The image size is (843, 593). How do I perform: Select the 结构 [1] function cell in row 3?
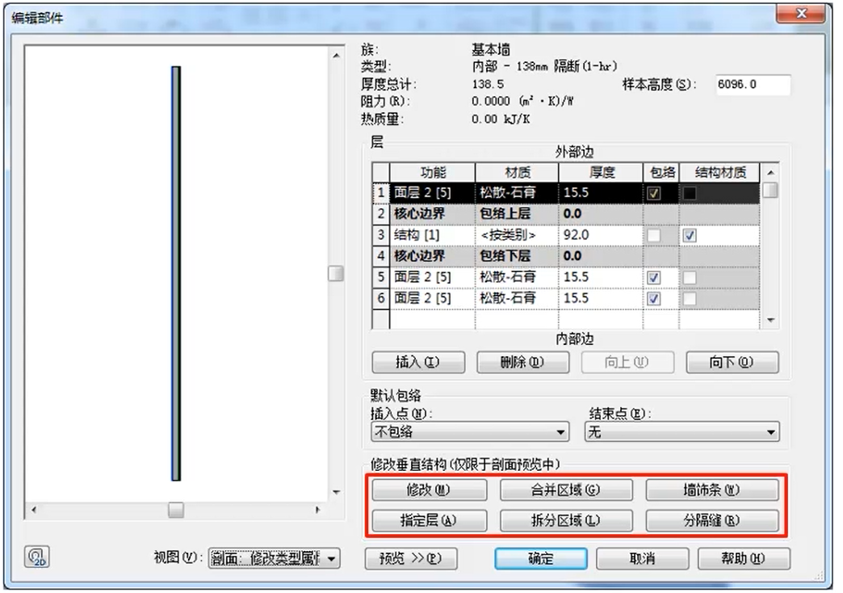pyautogui.click(x=433, y=235)
